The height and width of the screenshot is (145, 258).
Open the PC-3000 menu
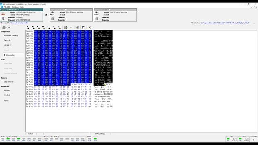(7, 7)
